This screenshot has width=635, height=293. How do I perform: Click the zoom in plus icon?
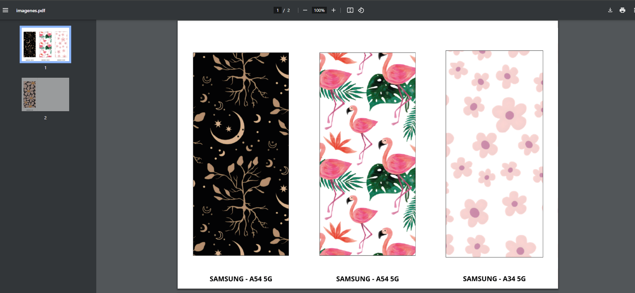coord(334,10)
